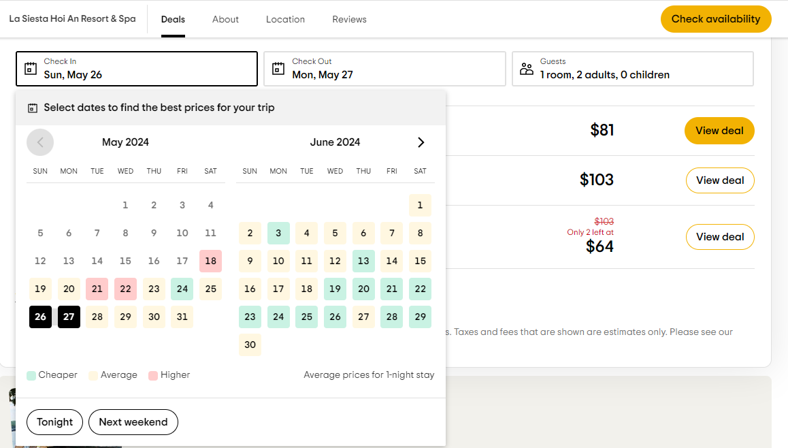Switch to the Deals tab
788x448 pixels.
point(173,19)
